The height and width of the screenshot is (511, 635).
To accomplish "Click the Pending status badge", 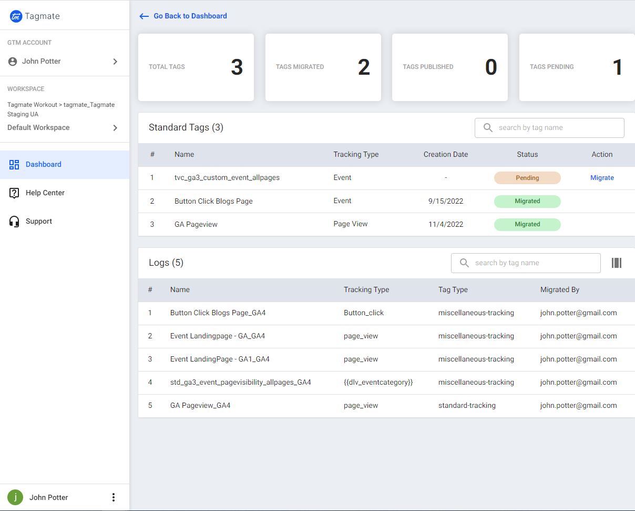I will click(527, 177).
